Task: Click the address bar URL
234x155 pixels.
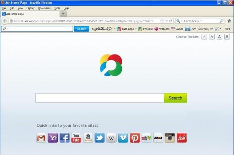Action: (x=84, y=21)
